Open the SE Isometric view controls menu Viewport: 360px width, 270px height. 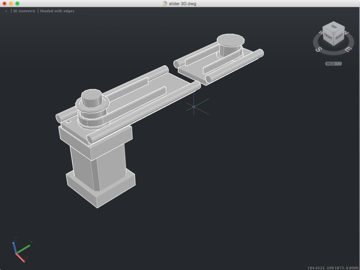click(24, 11)
